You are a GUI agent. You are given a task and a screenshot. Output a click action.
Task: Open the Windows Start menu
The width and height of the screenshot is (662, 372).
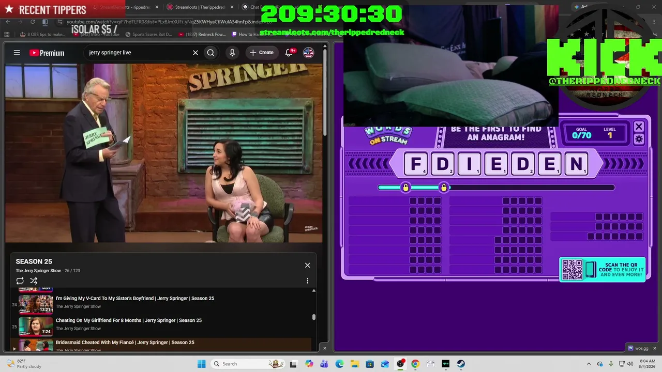pos(202,364)
